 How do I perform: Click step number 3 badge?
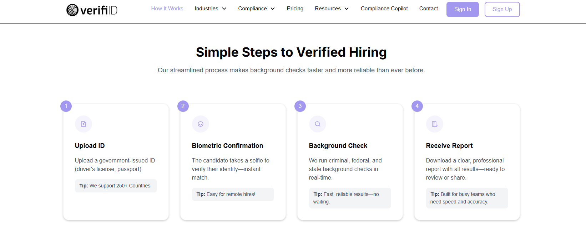point(300,106)
